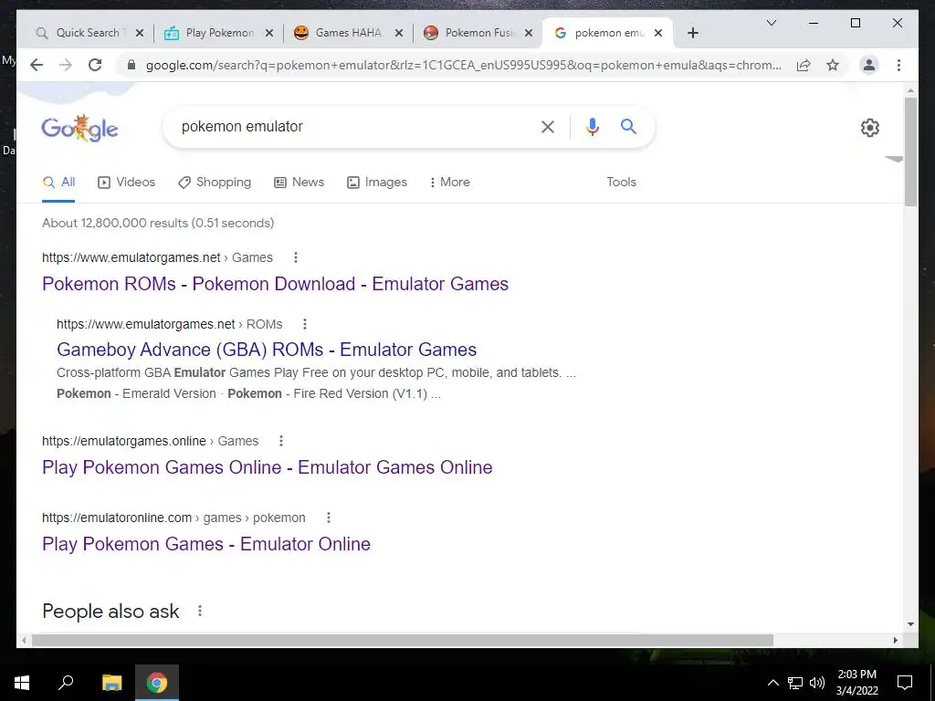Share this page using share icon
The image size is (935, 701).
(x=804, y=65)
